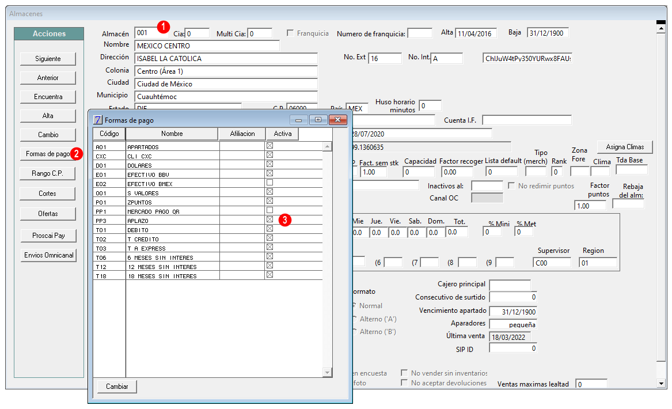
Task: Go to the Anterior record
Action: pyautogui.click(x=48, y=78)
